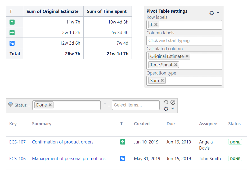Remove the T tag from Row labels
This screenshot has height=172, width=247.
click(156, 25)
